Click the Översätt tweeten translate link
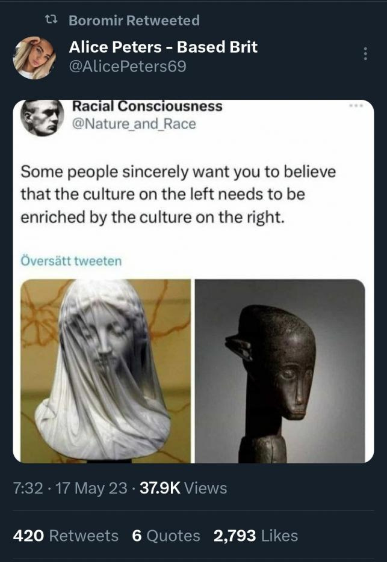Screen dimensions: 387x562 pyautogui.click(x=71, y=261)
